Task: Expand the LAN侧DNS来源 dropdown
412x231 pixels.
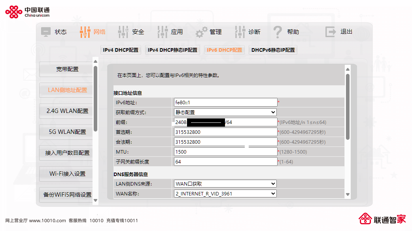Action: pos(225,184)
